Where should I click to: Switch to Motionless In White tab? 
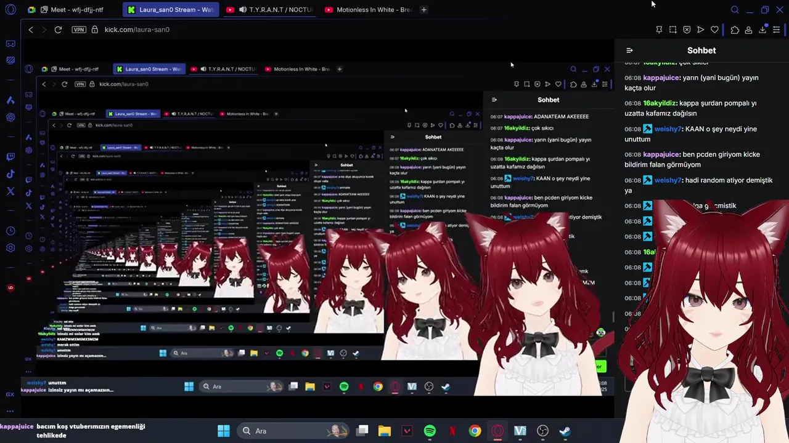click(367, 10)
